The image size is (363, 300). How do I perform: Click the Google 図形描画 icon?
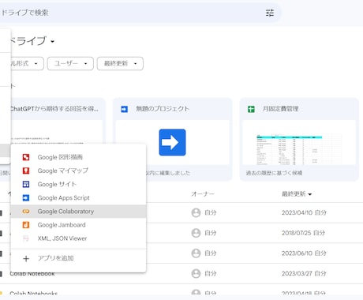[26, 157]
